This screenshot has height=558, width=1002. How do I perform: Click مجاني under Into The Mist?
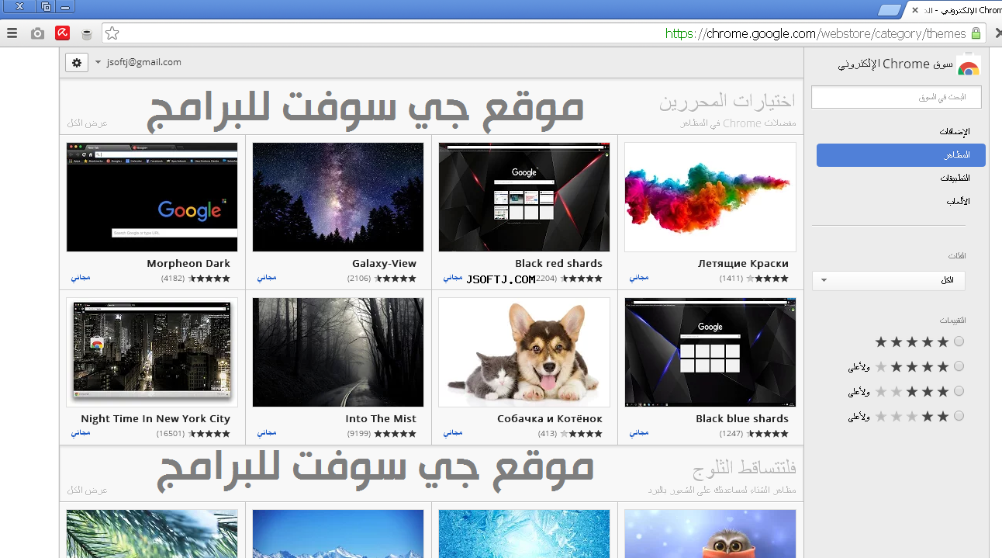coord(267,432)
